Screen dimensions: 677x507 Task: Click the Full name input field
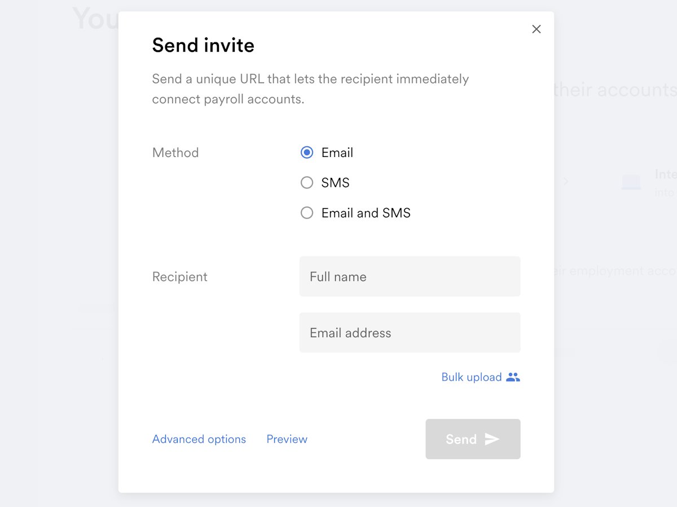click(x=410, y=277)
